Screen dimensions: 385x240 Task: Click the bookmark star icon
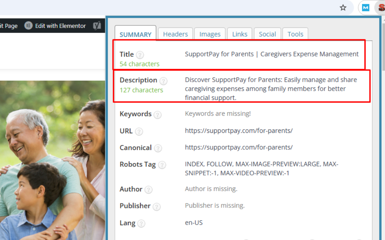(343, 7)
